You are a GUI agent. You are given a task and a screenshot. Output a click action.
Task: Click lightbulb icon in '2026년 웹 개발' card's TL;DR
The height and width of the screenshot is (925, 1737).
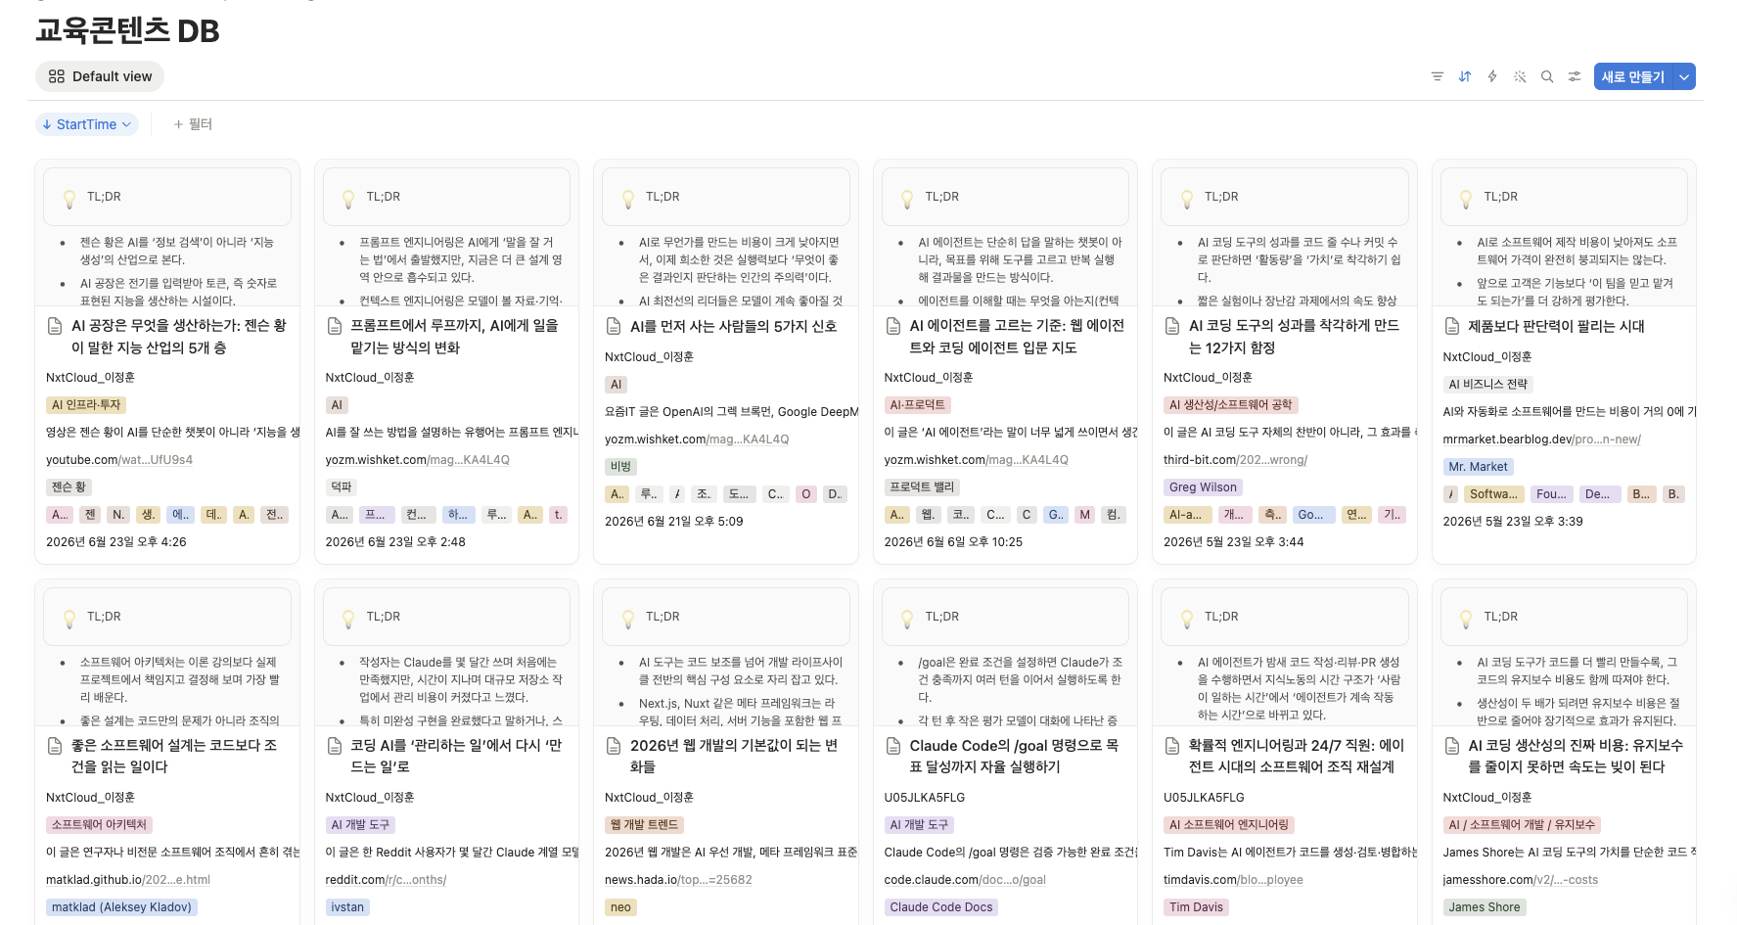[628, 619]
